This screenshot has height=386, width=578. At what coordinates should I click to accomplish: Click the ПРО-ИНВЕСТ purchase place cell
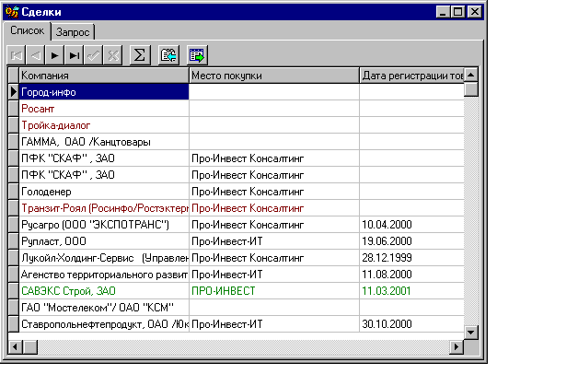click(x=274, y=291)
